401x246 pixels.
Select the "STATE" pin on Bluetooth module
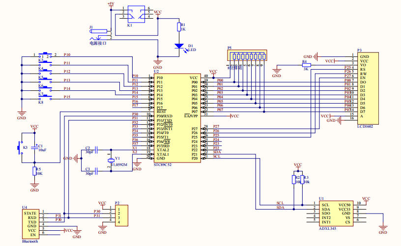[x=30, y=213]
